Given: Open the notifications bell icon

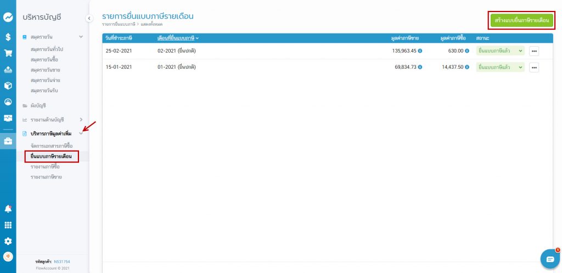Looking at the screenshot, I should pyautogui.click(x=8, y=209).
